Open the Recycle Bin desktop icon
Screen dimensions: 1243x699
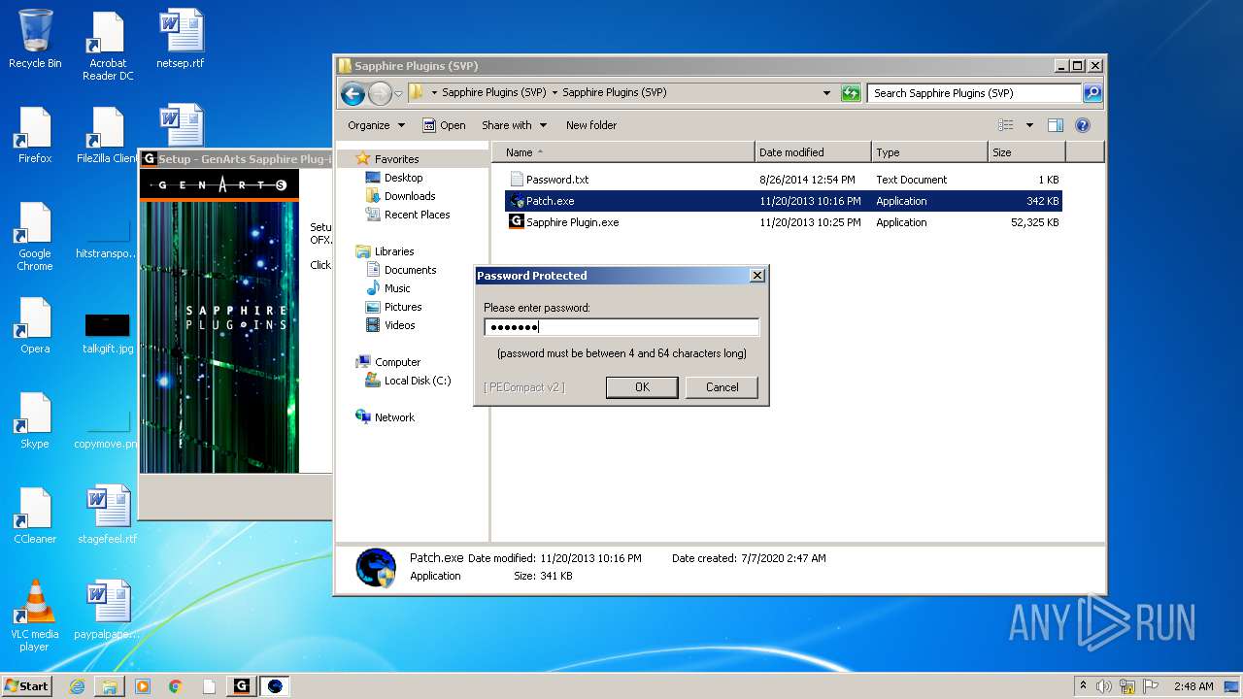35,40
